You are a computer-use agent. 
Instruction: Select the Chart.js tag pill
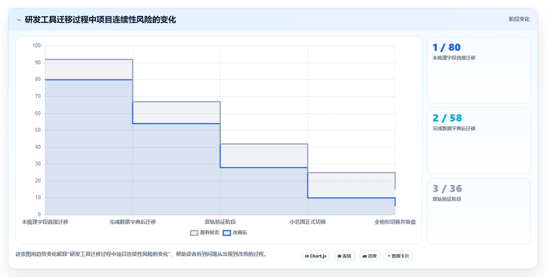(x=316, y=256)
